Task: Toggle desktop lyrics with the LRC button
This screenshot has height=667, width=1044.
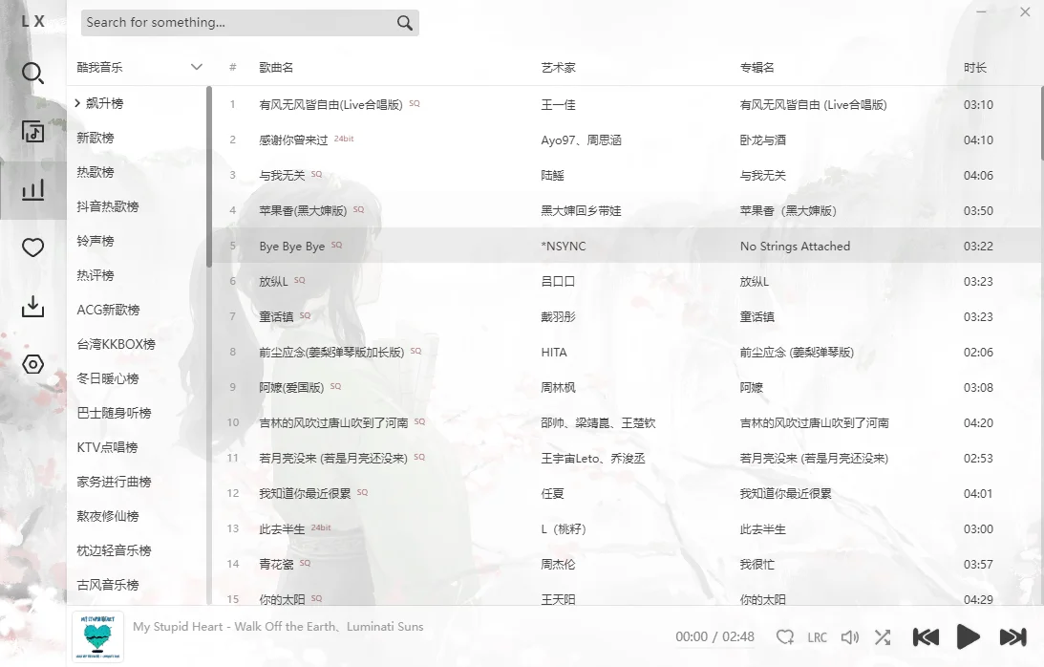Action: pyautogui.click(x=818, y=636)
